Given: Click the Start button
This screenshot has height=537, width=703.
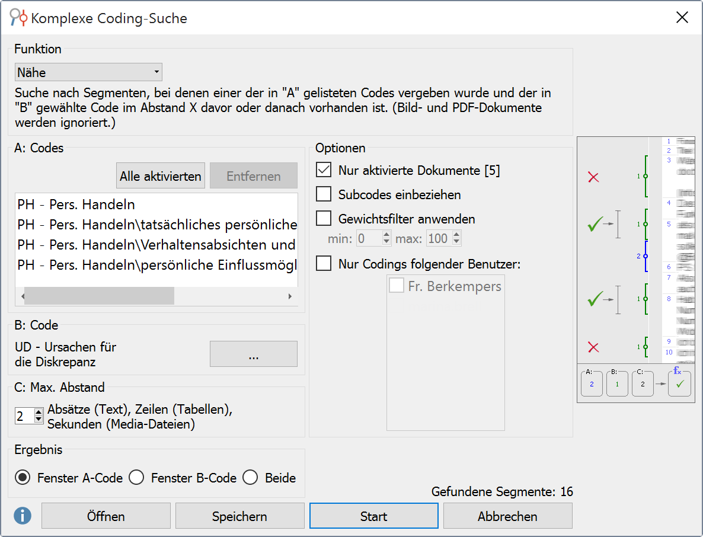Looking at the screenshot, I should (x=374, y=516).
